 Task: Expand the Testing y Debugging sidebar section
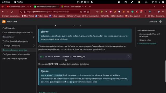tap(34, 45)
